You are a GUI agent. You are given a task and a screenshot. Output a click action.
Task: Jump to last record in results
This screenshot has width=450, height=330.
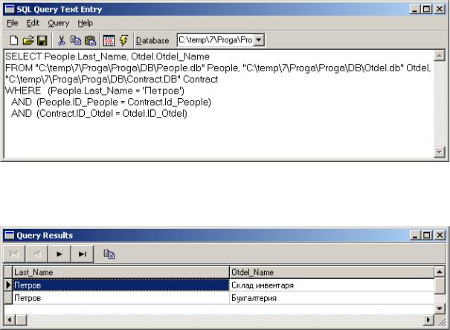point(83,254)
